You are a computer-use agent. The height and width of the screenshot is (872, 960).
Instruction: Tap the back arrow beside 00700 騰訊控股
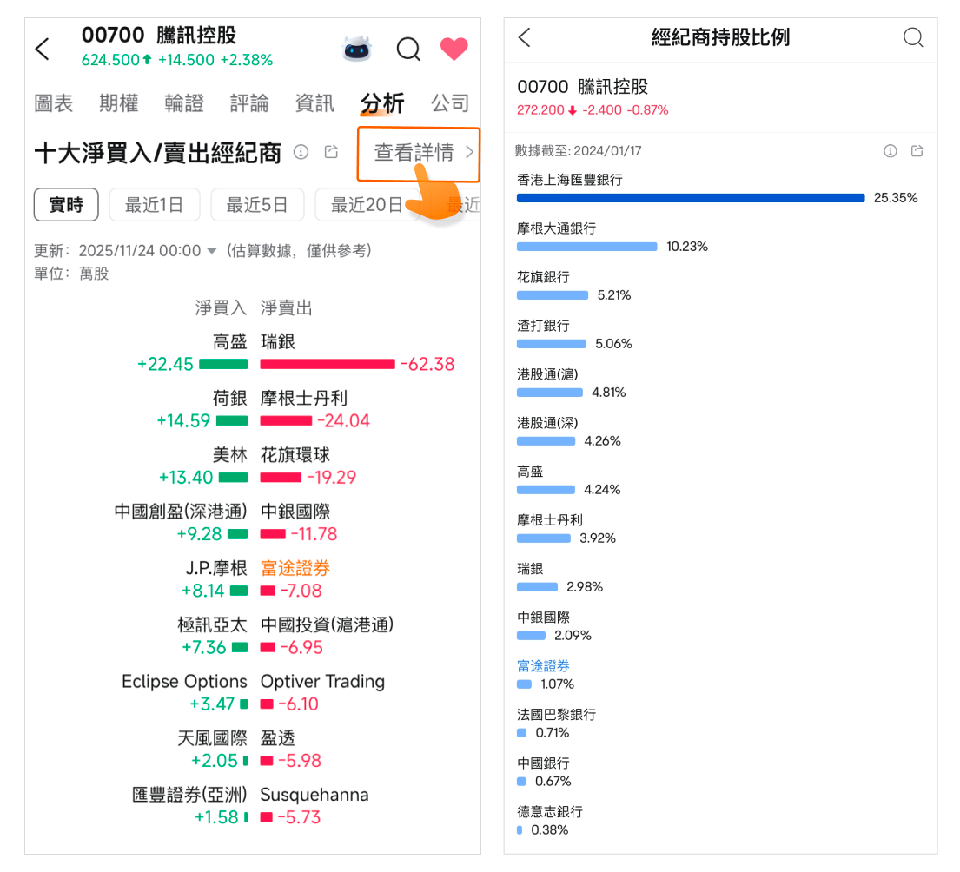pos(43,49)
